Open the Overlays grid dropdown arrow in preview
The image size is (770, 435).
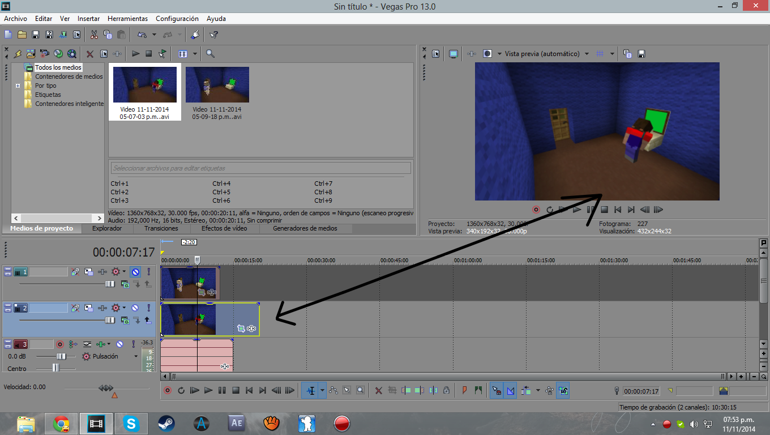coord(612,54)
